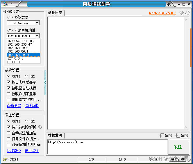Choose 192.168.199.1 in the dropdown list
The width and height of the screenshot is (193, 164).
[24, 48]
